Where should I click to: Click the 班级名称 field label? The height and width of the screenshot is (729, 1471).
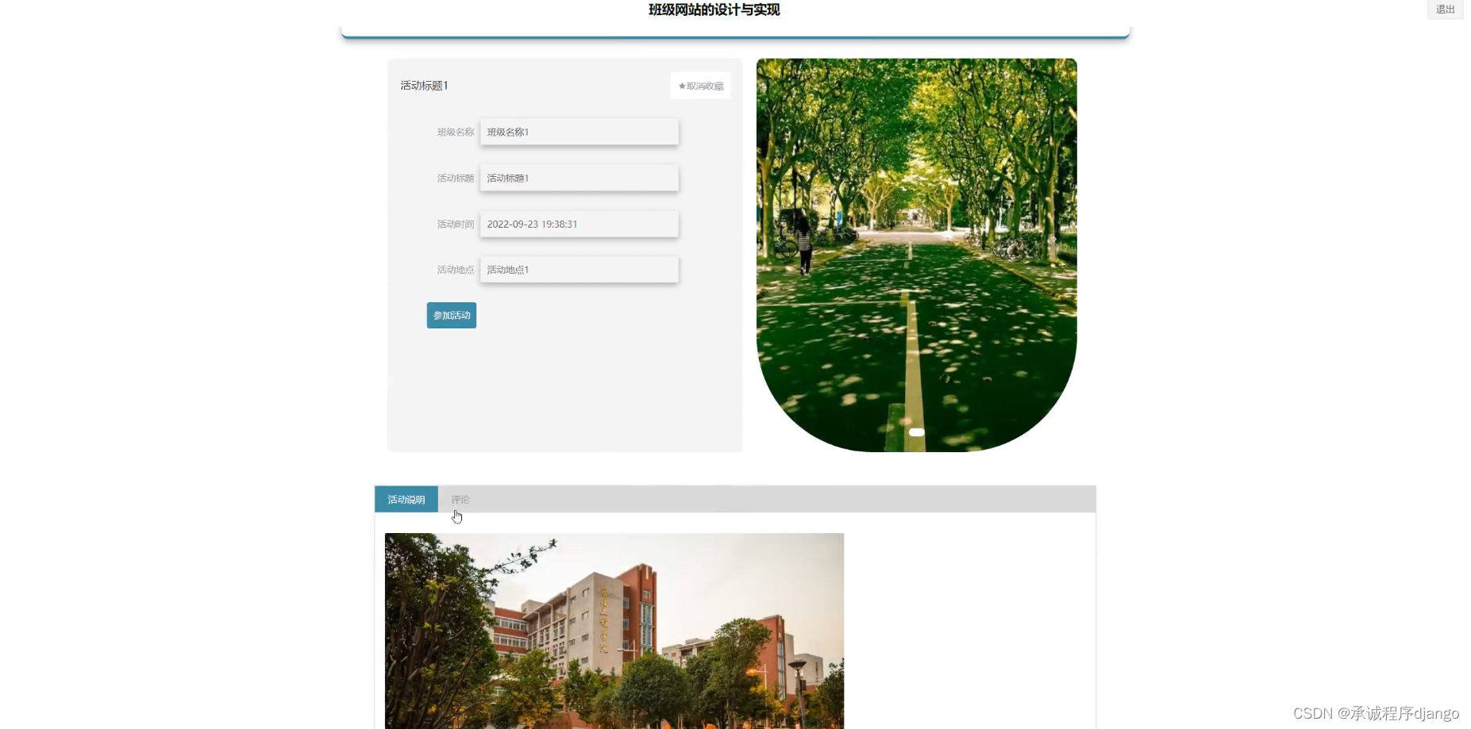pyautogui.click(x=456, y=132)
